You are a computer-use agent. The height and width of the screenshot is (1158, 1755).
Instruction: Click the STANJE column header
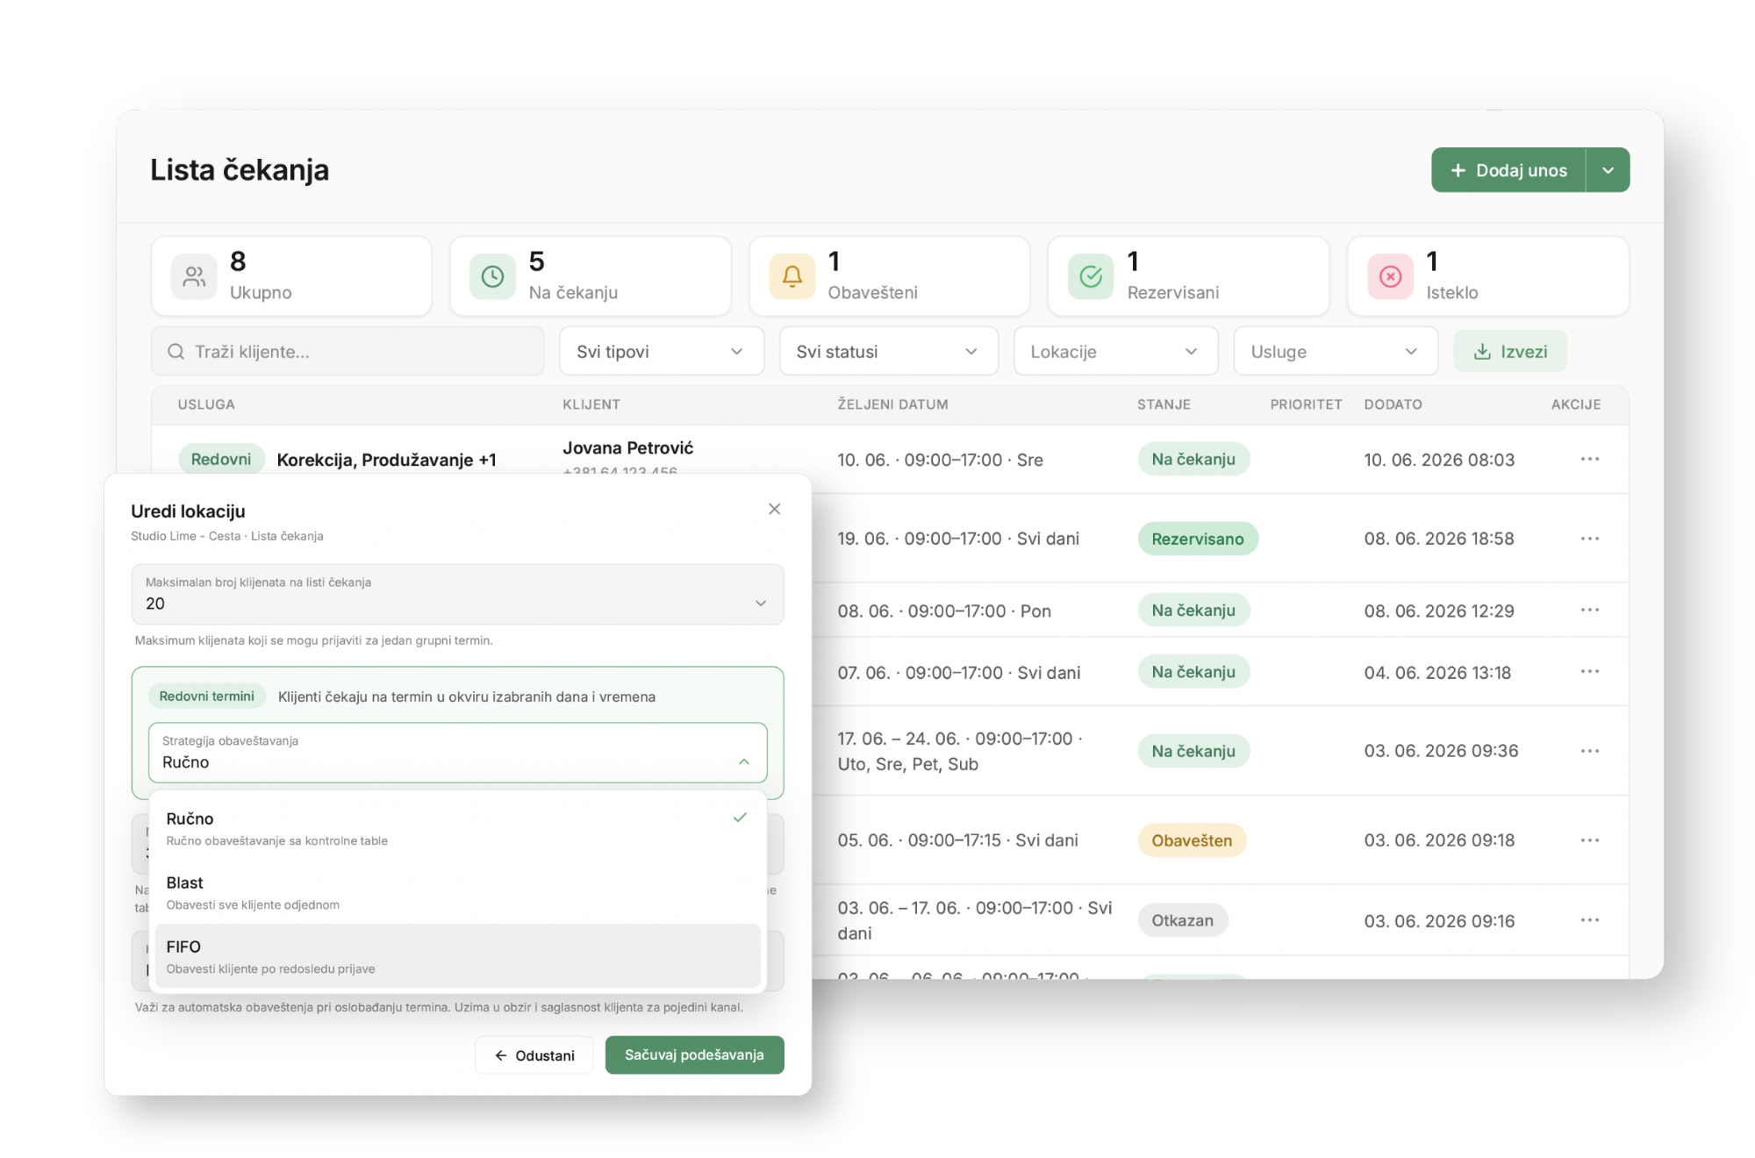pos(1164,404)
